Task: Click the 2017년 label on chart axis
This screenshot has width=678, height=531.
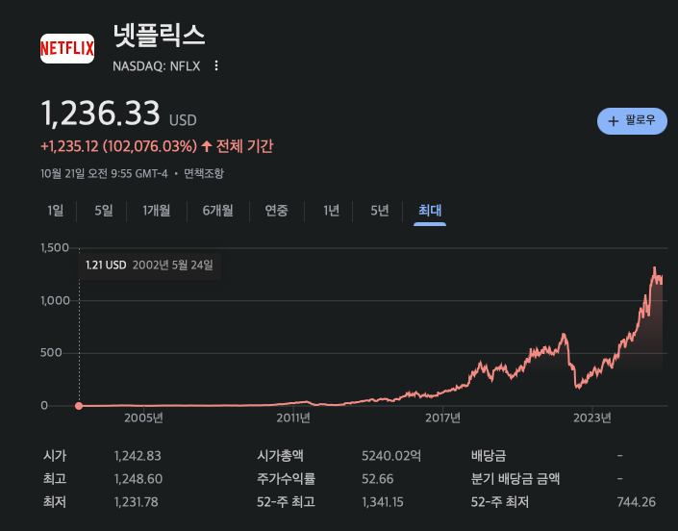Action: [x=442, y=417]
